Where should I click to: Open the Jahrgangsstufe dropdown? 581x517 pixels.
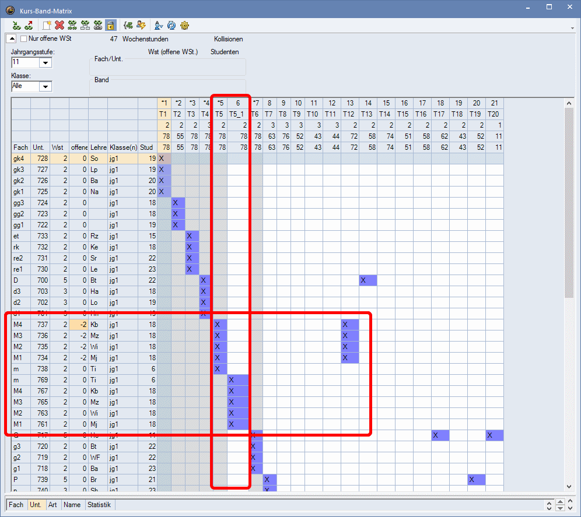[x=45, y=62]
